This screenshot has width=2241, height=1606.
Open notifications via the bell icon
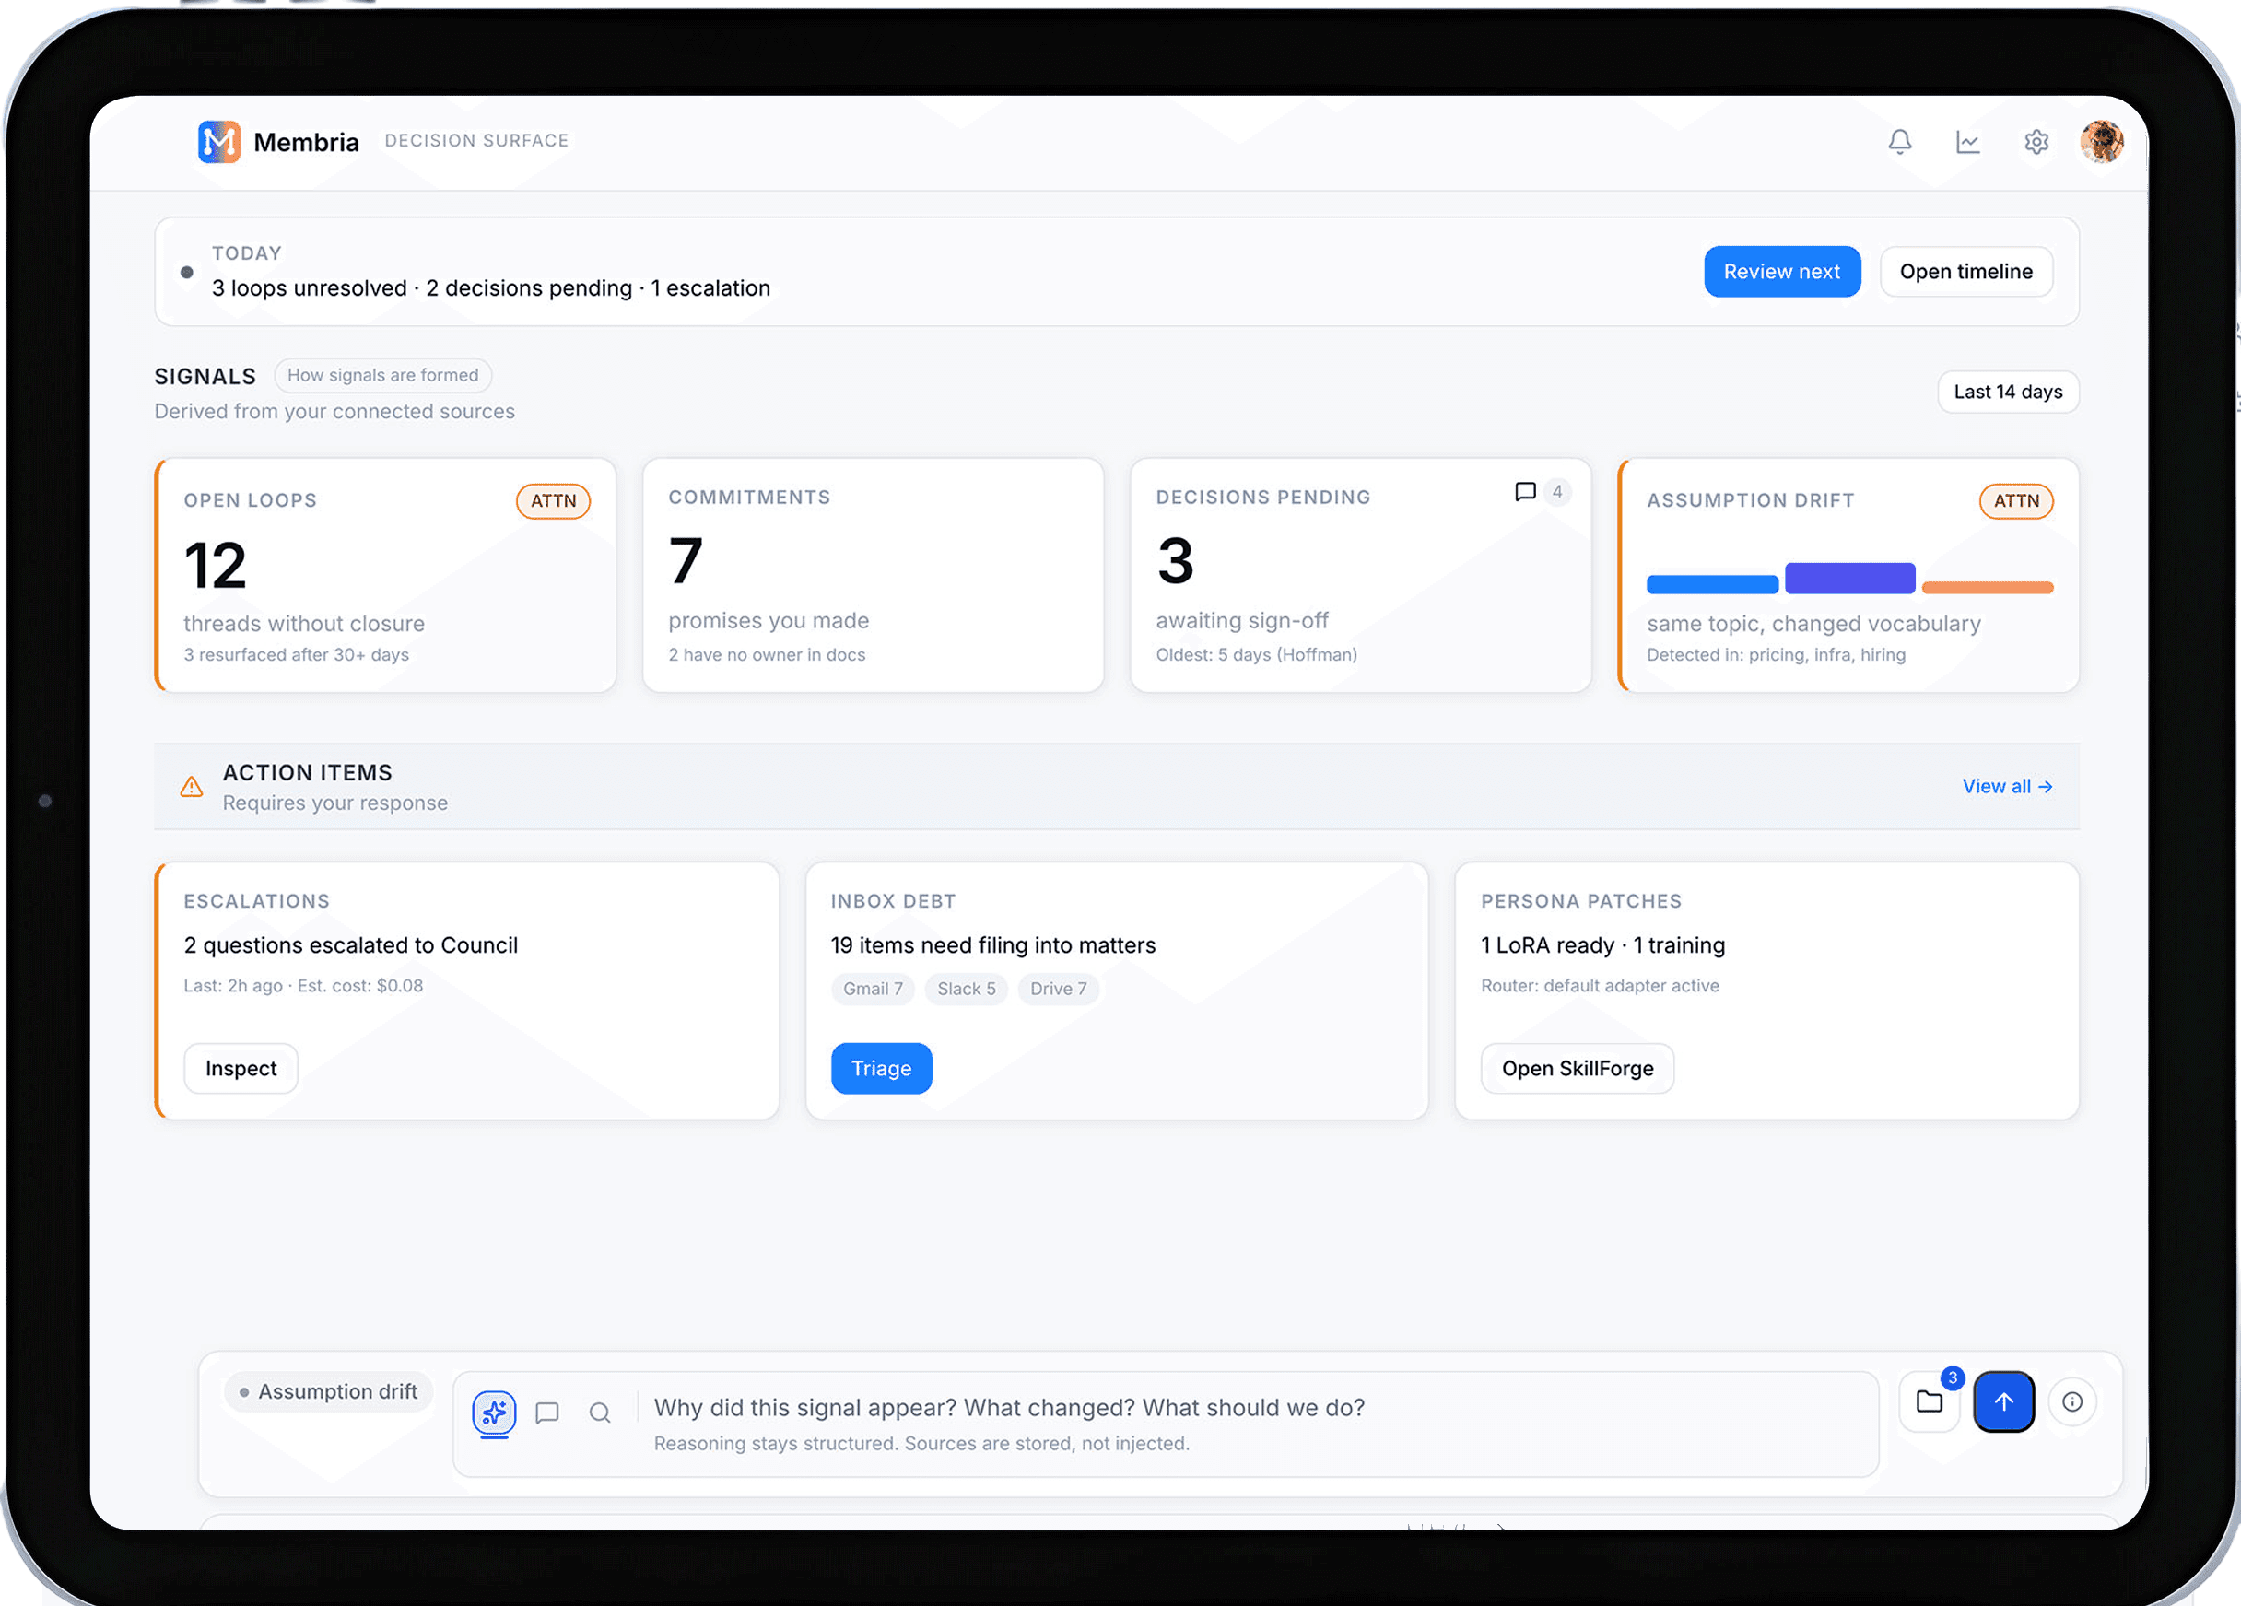[1900, 141]
